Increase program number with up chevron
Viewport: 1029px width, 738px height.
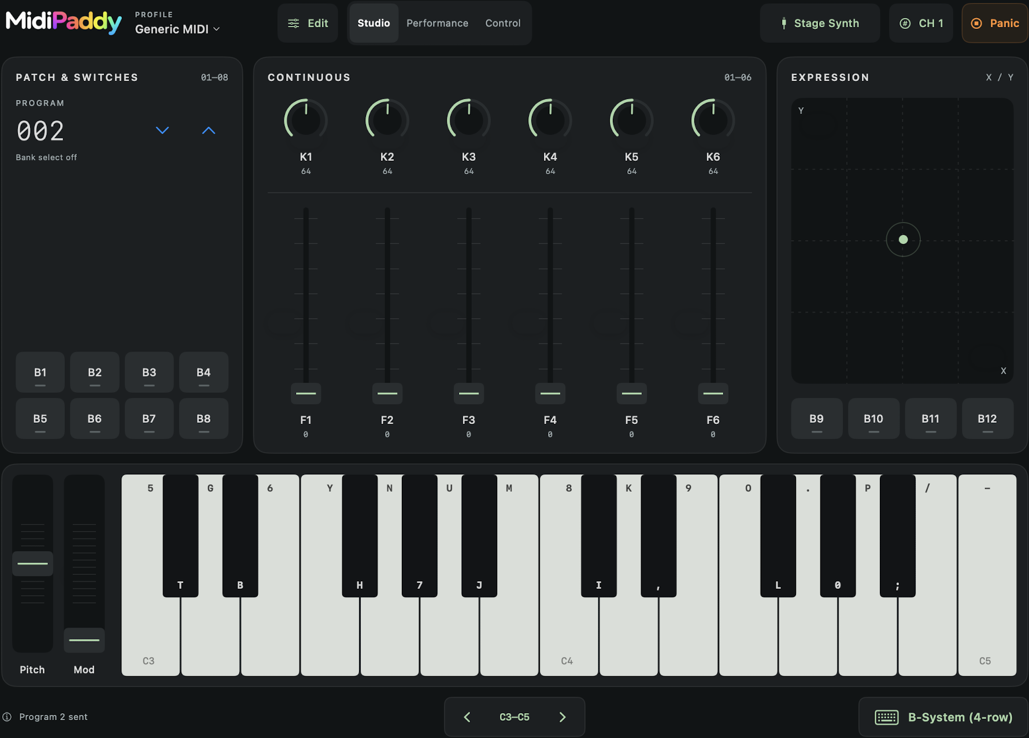209,131
